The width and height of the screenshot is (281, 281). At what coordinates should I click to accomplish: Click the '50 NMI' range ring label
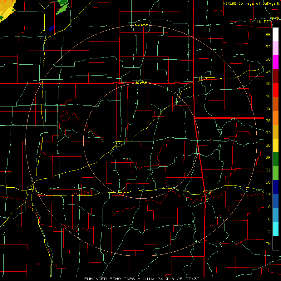pos(141,83)
